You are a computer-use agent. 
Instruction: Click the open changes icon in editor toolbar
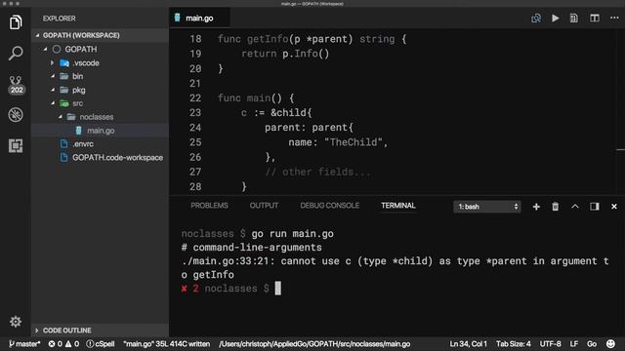tap(536, 18)
